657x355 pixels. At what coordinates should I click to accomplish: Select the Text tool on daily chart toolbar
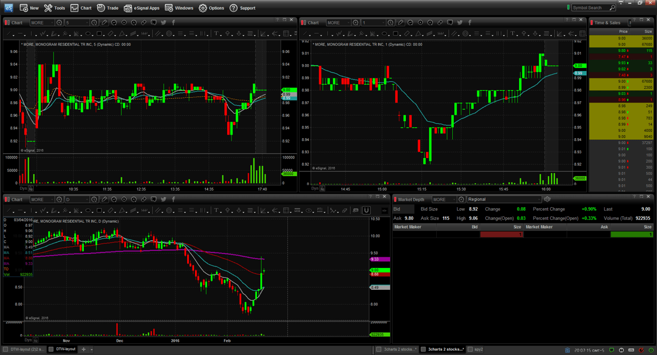click(x=216, y=210)
